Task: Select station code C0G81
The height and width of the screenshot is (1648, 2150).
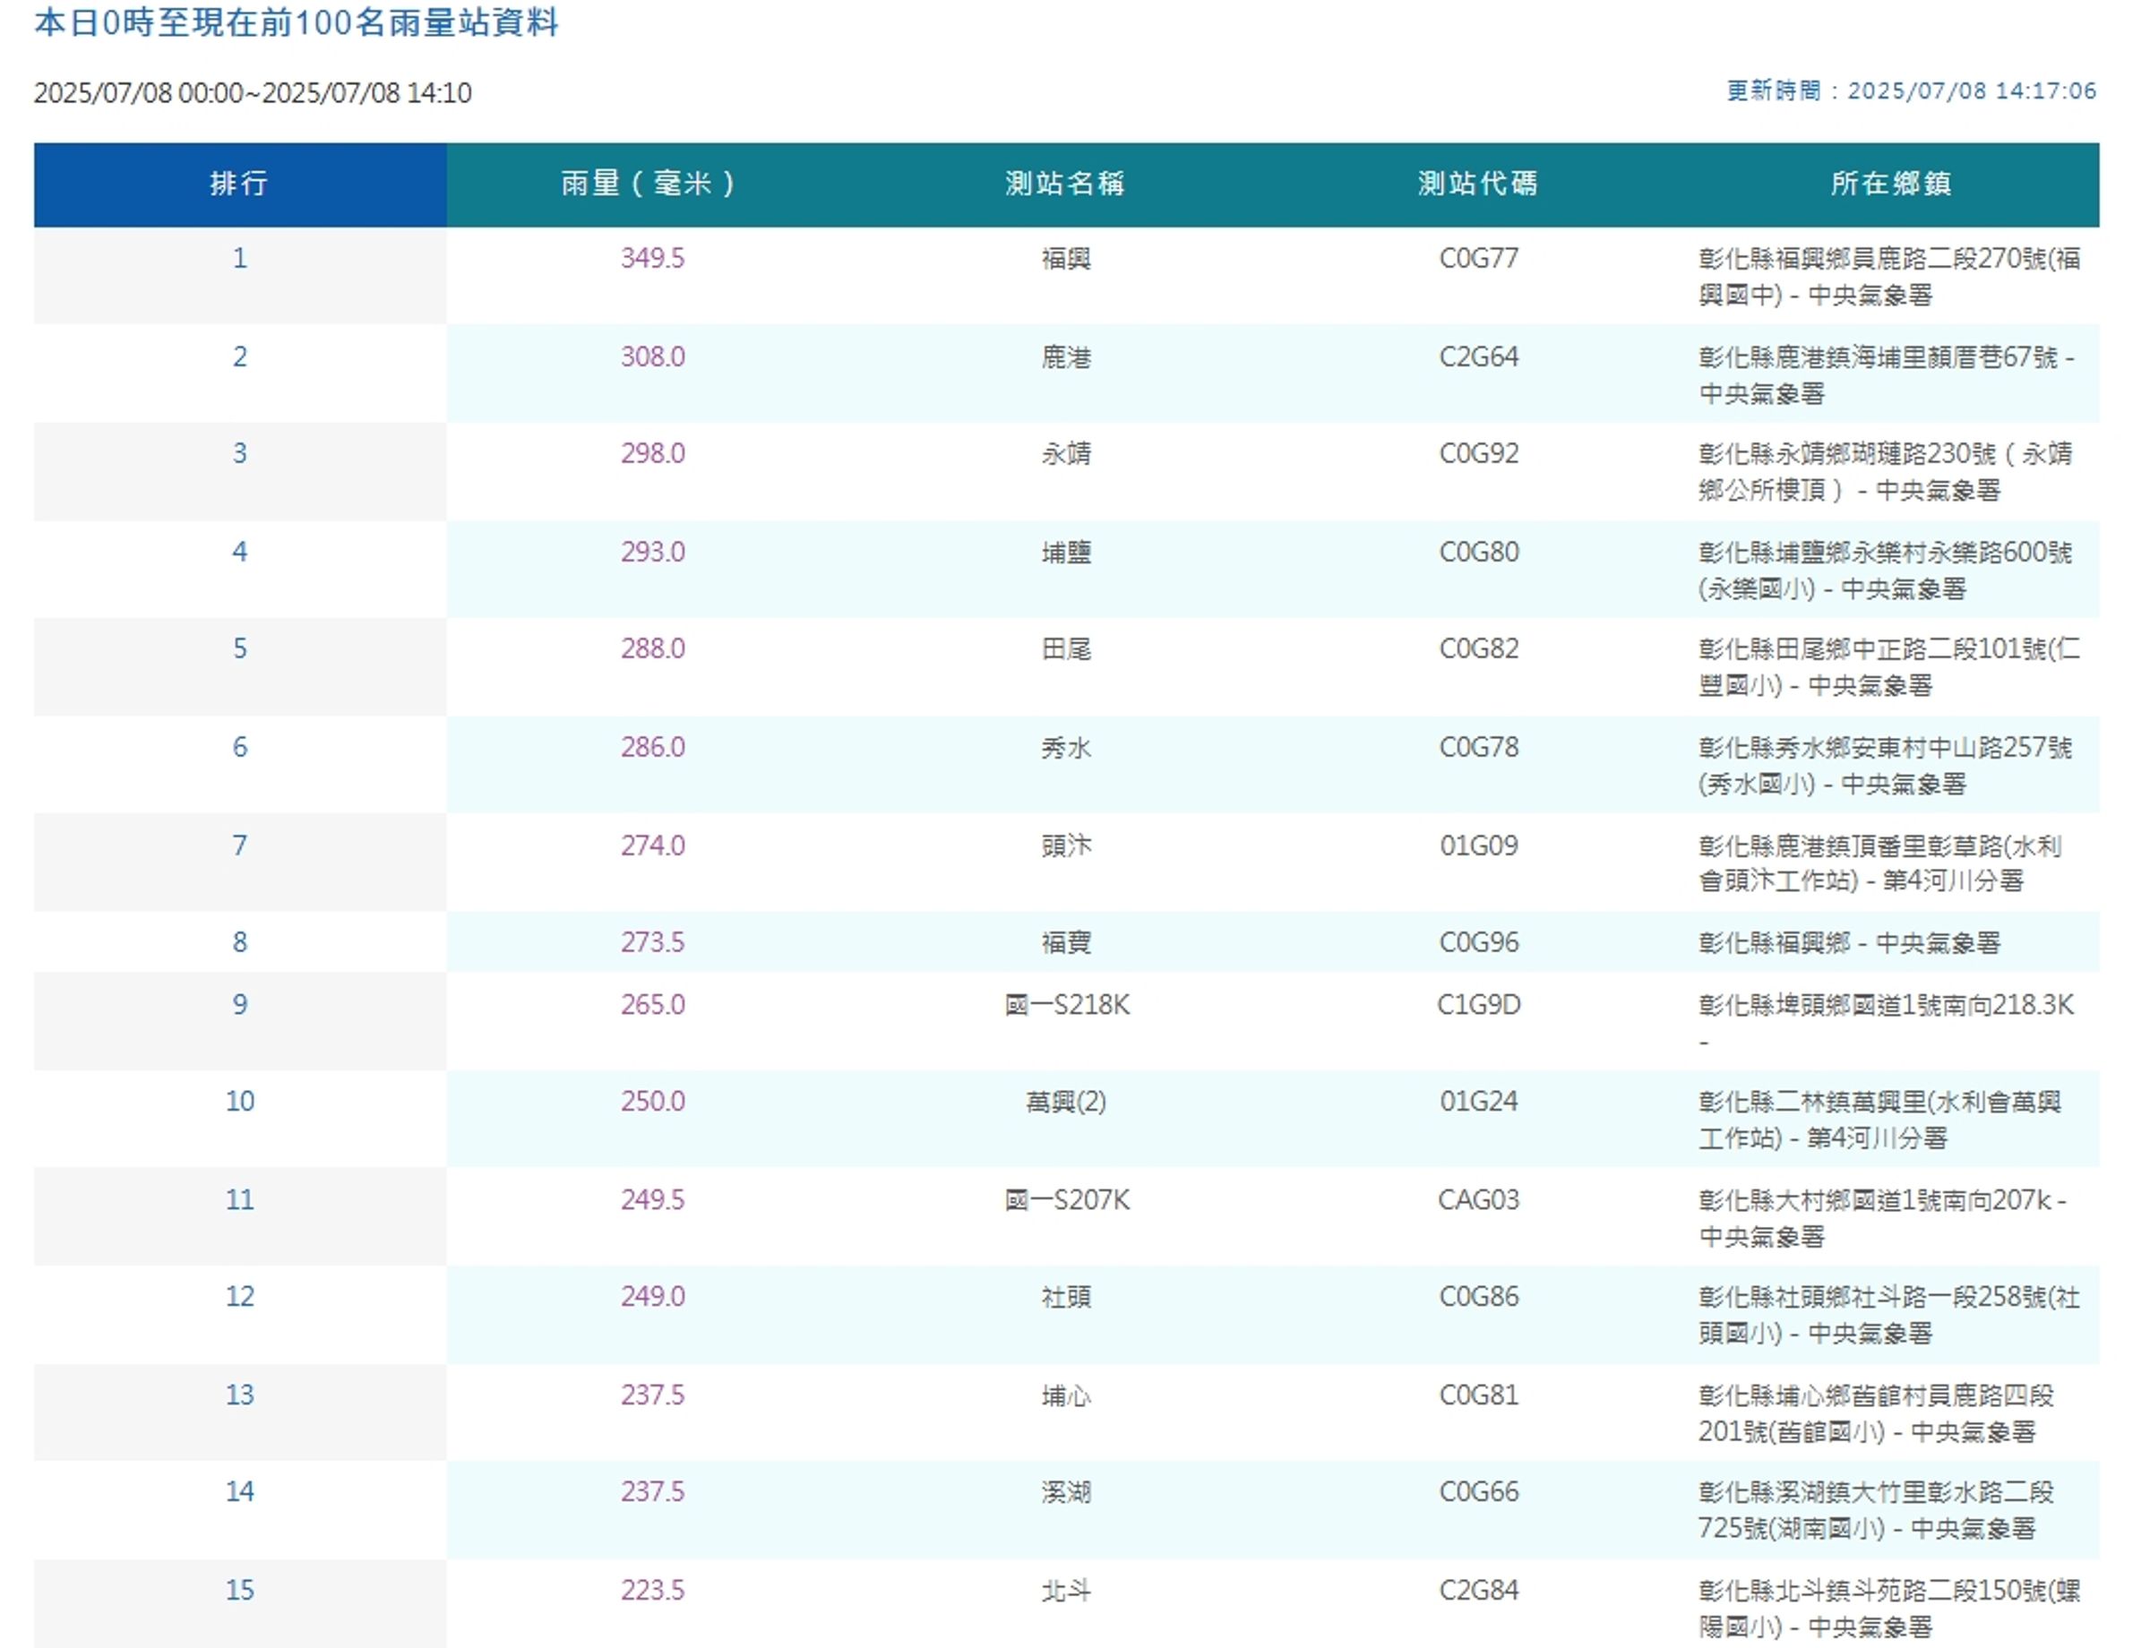Action: [1479, 1394]
